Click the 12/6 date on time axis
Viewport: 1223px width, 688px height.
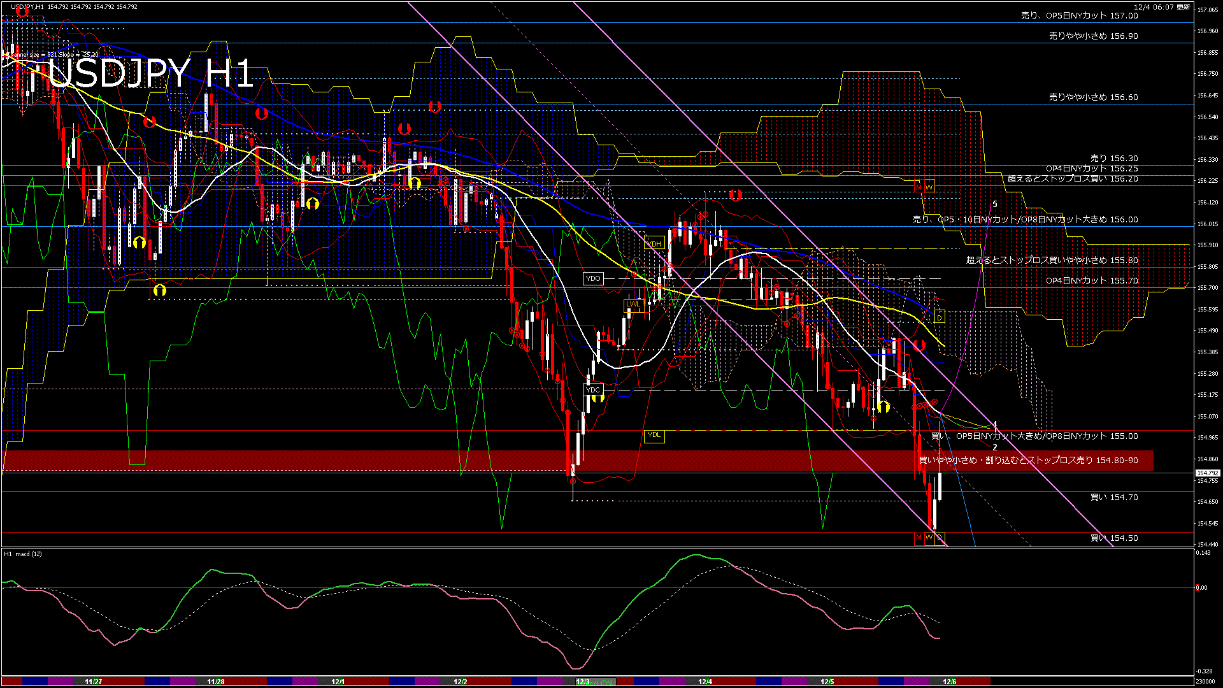coord(949,682)
